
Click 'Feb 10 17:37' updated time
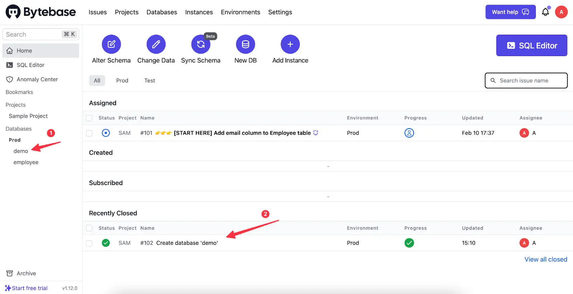coord(478,133)
